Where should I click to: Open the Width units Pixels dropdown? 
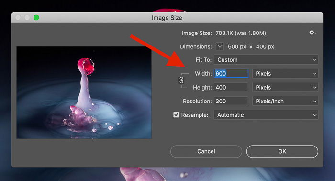pos(285,74)
